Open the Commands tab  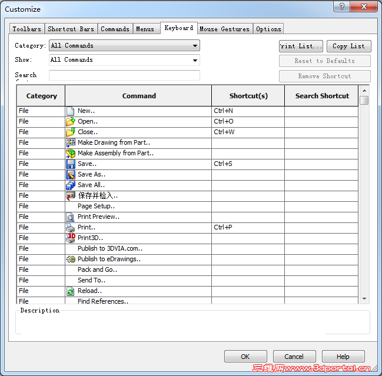115,29
